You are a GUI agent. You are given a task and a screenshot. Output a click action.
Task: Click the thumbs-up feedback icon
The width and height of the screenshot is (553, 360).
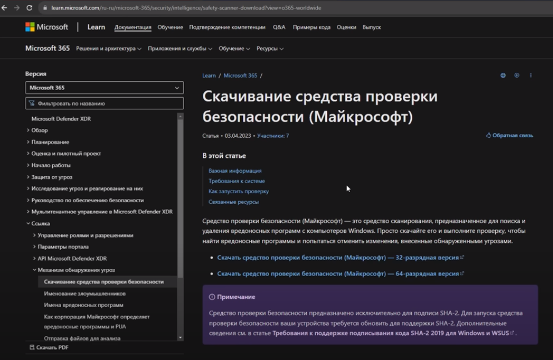click(x=489, y=135)
